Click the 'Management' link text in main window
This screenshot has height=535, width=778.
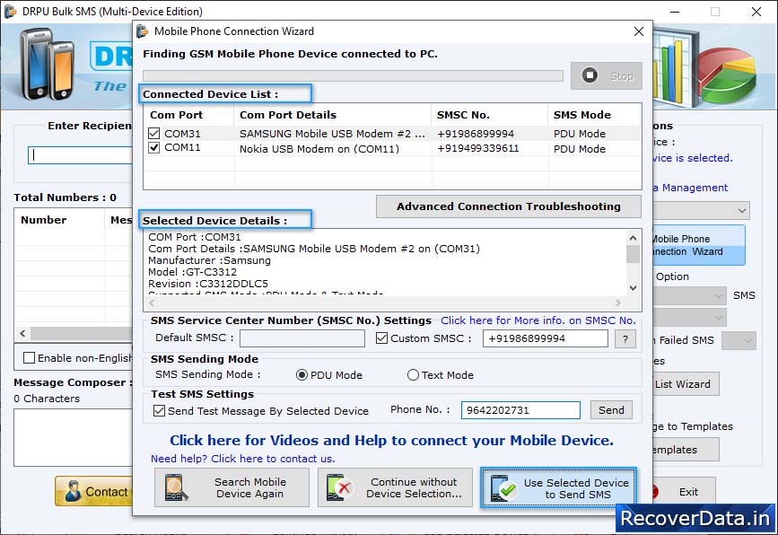click(x=695, y=188)
